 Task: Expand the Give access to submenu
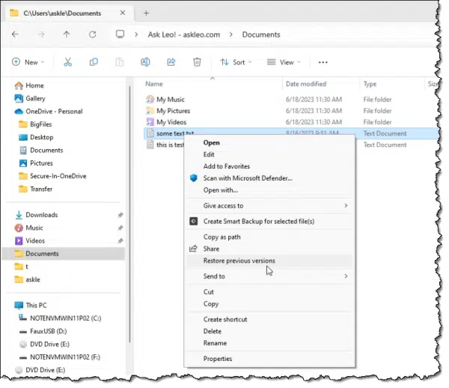(346, 205)
